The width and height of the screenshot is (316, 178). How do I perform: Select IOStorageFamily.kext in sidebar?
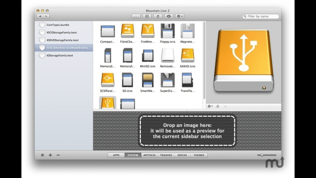click(x=64, y=56)
